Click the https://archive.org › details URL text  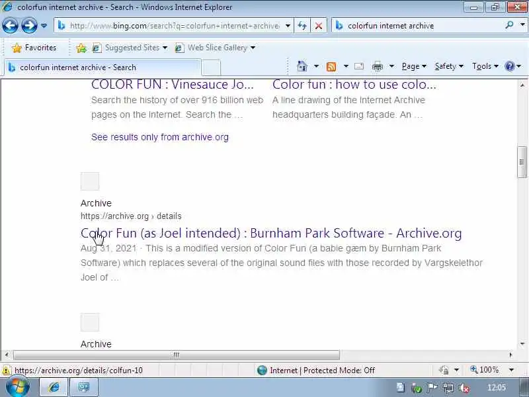[x=131, y=216]
